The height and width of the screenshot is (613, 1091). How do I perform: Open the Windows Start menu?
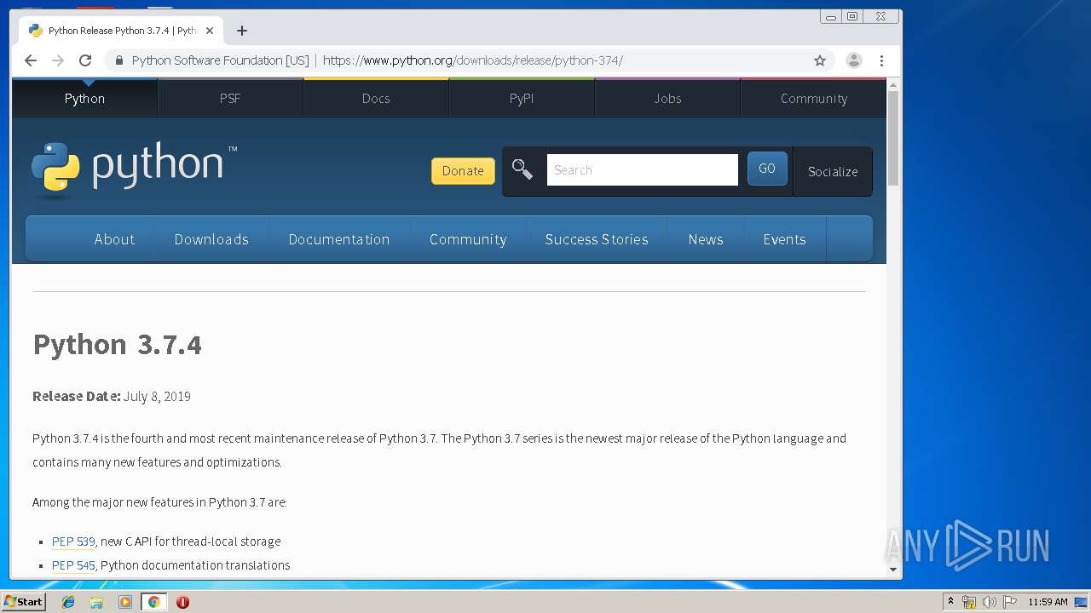(23, 602)
